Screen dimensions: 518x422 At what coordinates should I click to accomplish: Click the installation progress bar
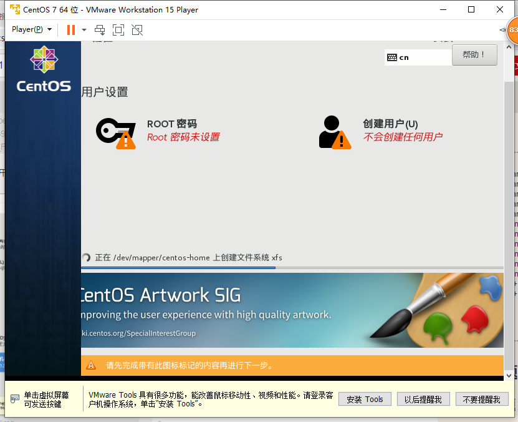pyautogui.click(x=292, y=268)
